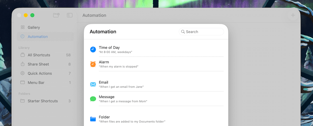Select Menu Bar shortcuts
Viewport: 313px width, 126px height.
coord(36,83)
